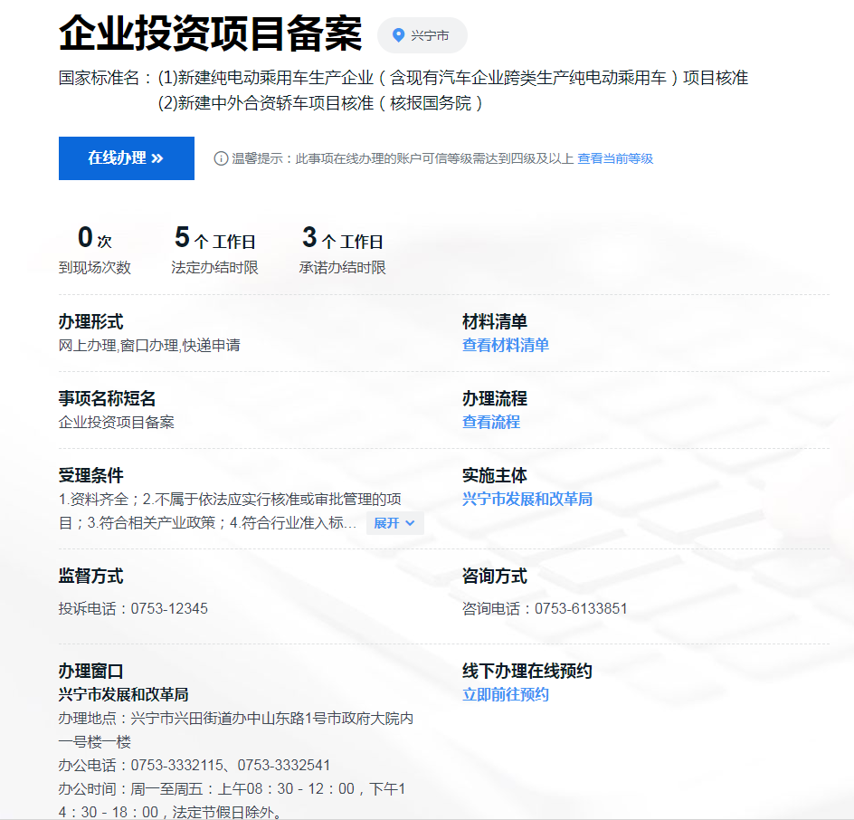Screen dimensions: 854x820
Task: Click bold 兴宁市发展和改革局 under 办理窗口
Action: tap(123, 694)
